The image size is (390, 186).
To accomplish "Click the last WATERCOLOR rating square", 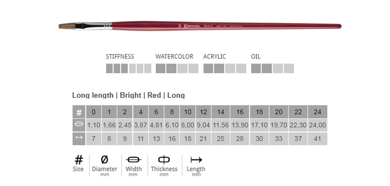I will pyautogui.click(x=193, y=68).
